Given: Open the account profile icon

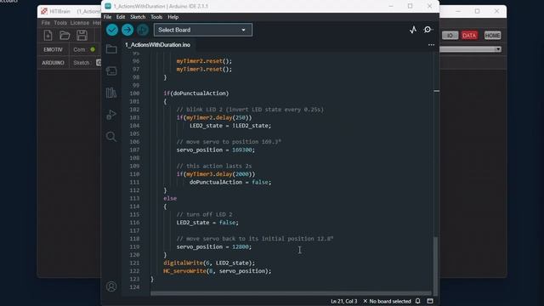Looking at the screenshot, I should 111,286.
